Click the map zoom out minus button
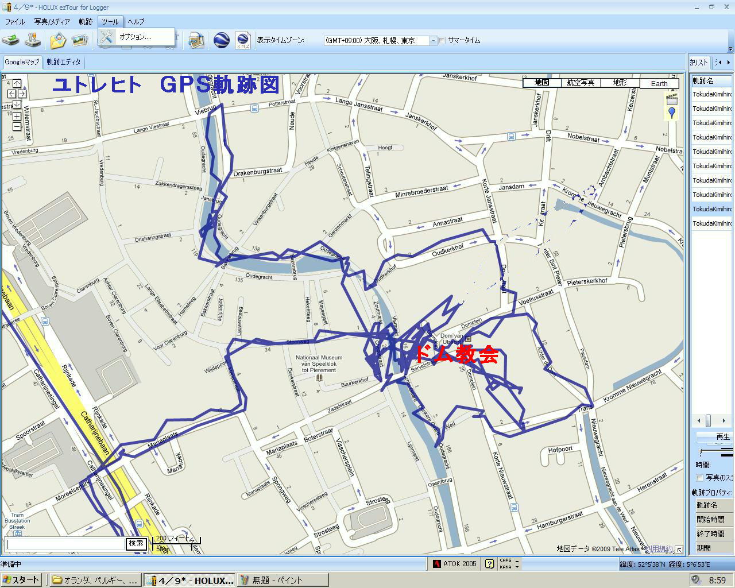Image resolution: width=735 pixels, height=588 pixels. point(17,127)
